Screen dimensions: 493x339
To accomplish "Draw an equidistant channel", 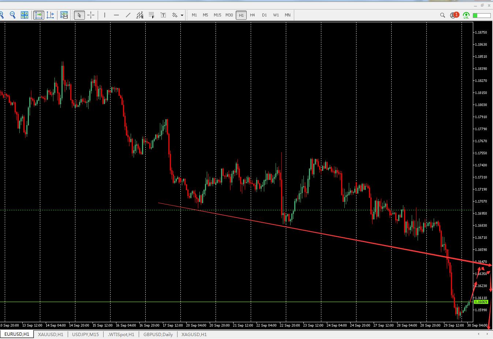I will point(140,15).
